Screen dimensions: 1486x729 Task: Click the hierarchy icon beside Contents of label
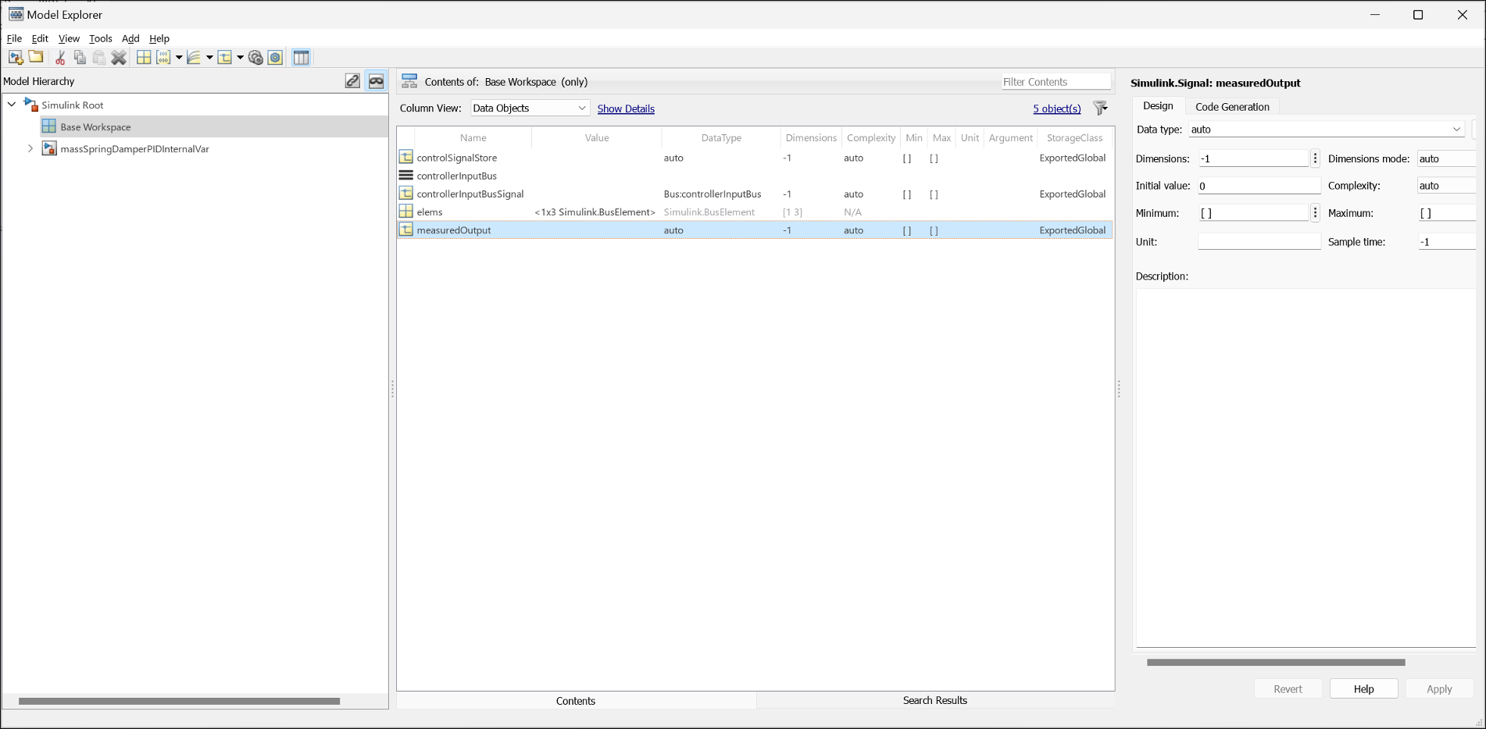409,80
